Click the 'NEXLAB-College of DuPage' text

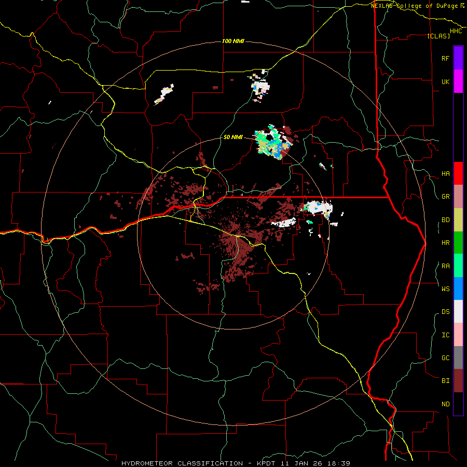414,6
